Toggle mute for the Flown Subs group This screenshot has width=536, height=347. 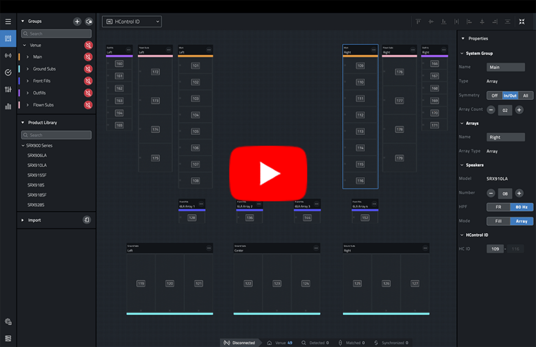(x=88, y=105)
